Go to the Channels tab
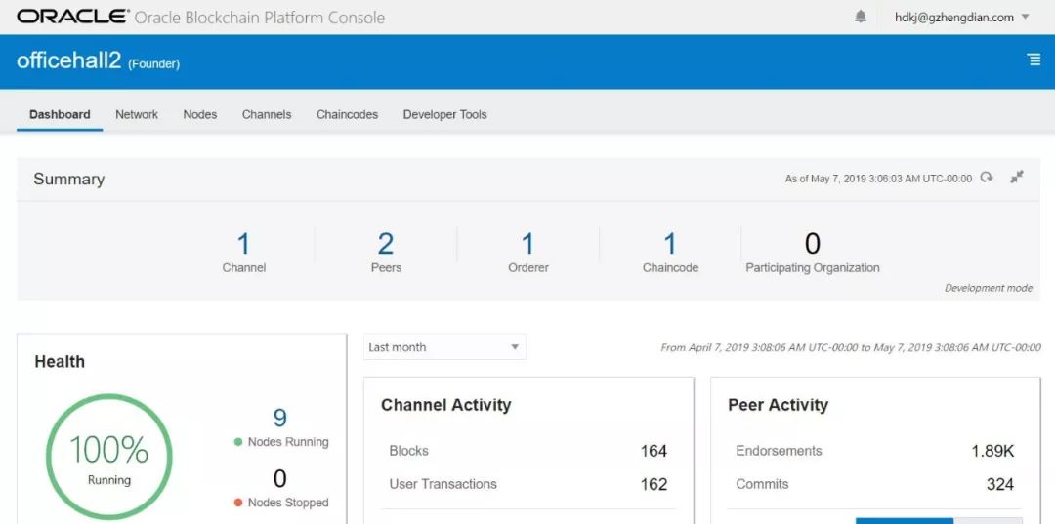This screenshot has height=524, width=1055. pos(267,114)
